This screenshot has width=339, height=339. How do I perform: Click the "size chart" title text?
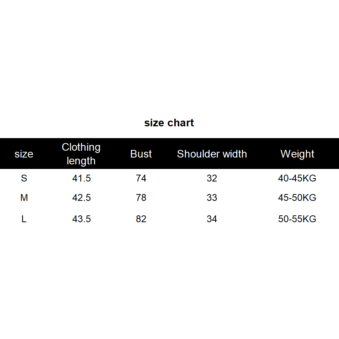point(169,123)
